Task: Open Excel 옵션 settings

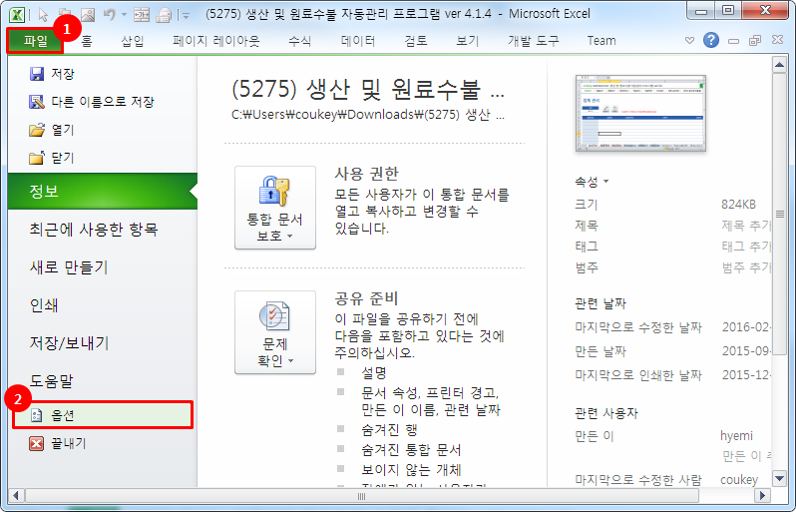Action: tap(103, 415)
